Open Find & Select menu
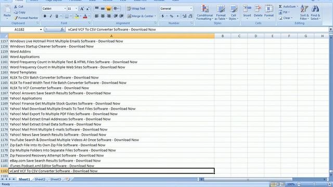333x187 pixels. [315, 12]
